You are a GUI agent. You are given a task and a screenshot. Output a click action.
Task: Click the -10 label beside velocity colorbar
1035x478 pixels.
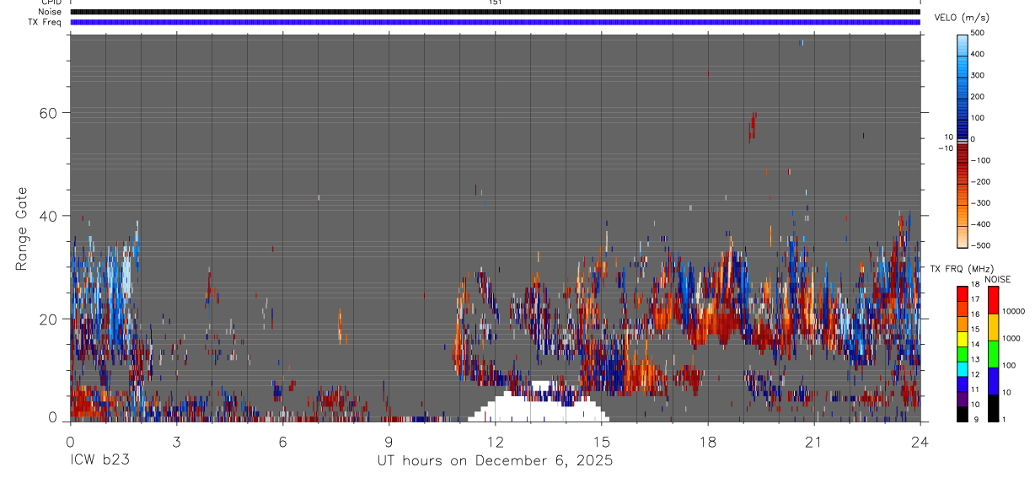946,148
